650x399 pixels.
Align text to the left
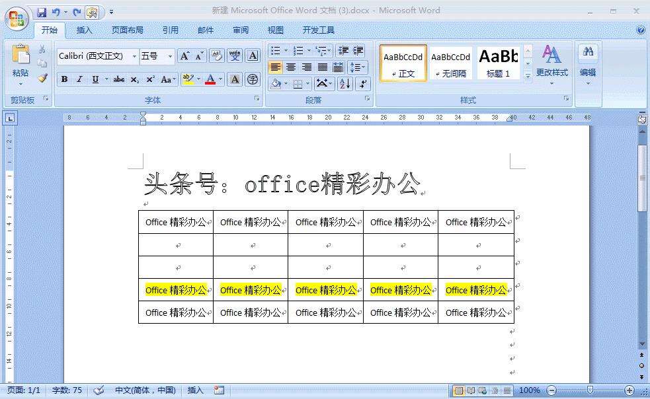click(275, 67)
